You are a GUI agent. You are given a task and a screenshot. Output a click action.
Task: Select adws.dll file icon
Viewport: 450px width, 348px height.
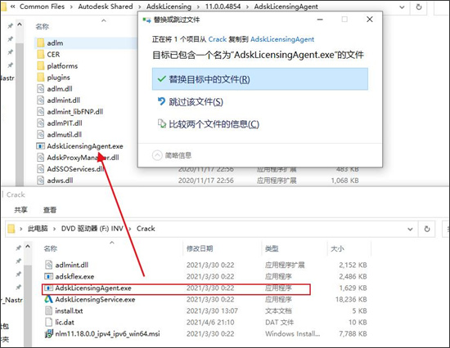click(40, 181)
